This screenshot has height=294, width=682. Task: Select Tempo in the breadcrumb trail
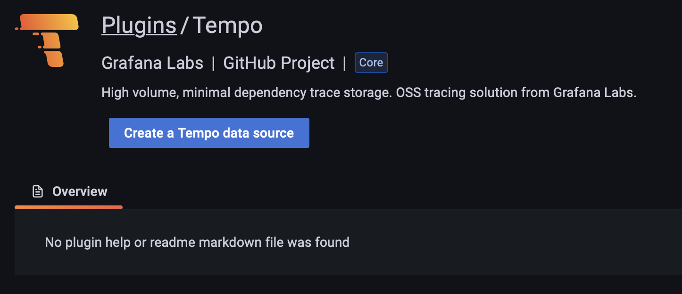[x=227, y=25]
